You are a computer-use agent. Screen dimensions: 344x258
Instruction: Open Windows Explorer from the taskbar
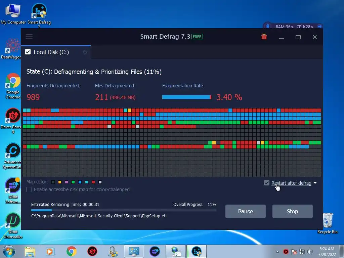(30, 251)
